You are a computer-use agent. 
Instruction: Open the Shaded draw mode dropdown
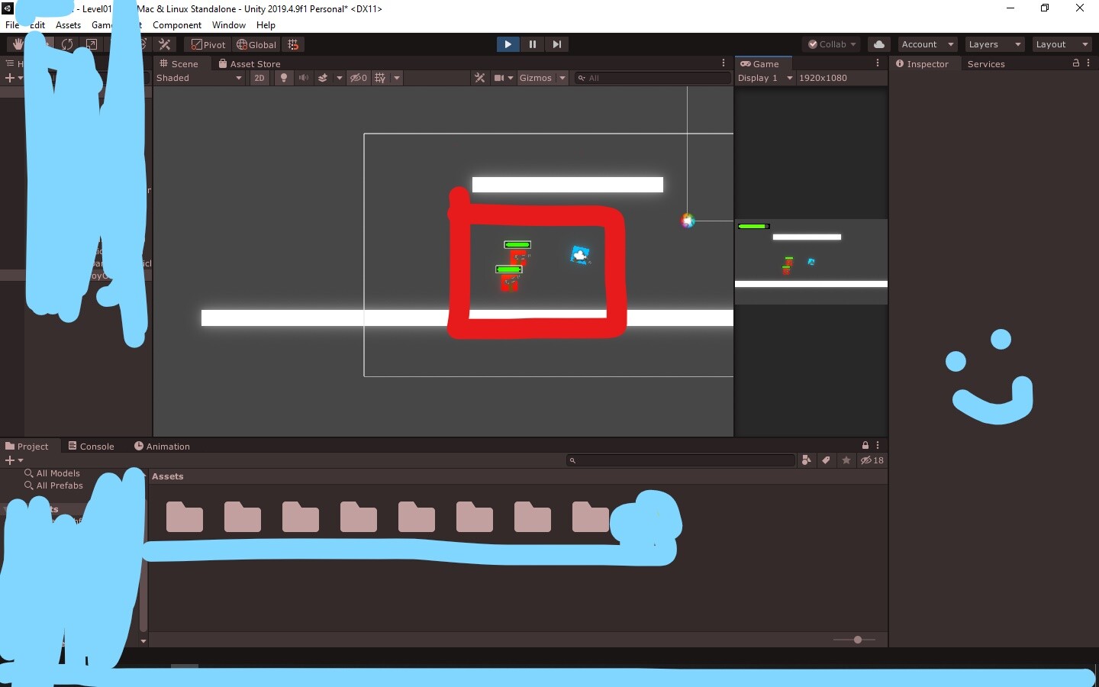click(x=198, y=78)
